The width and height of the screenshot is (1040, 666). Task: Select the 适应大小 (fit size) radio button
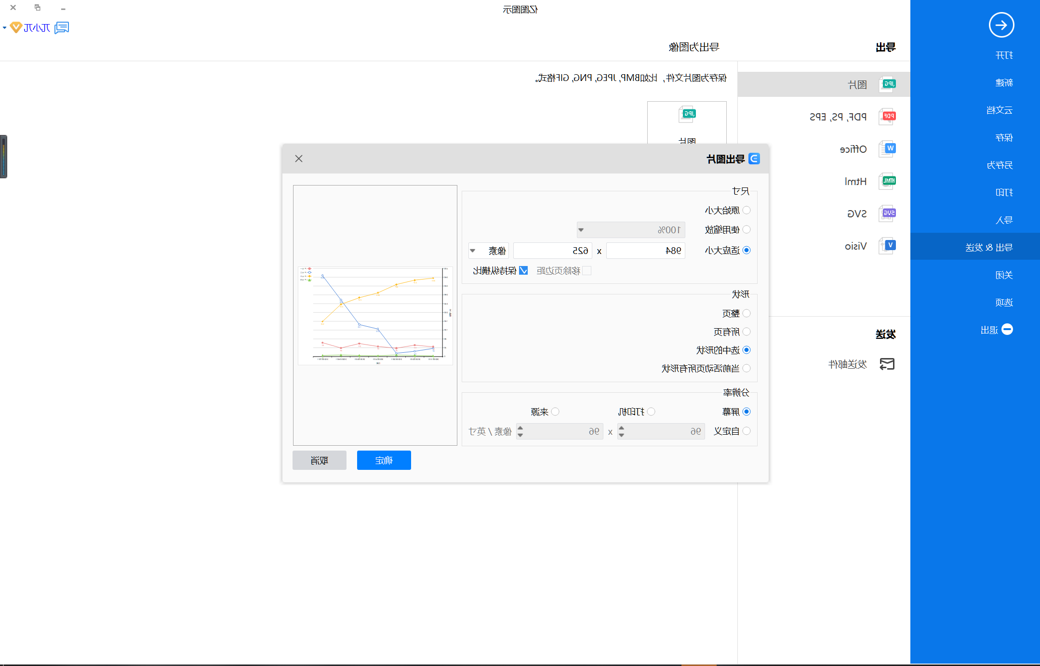[x=747, y=250]
